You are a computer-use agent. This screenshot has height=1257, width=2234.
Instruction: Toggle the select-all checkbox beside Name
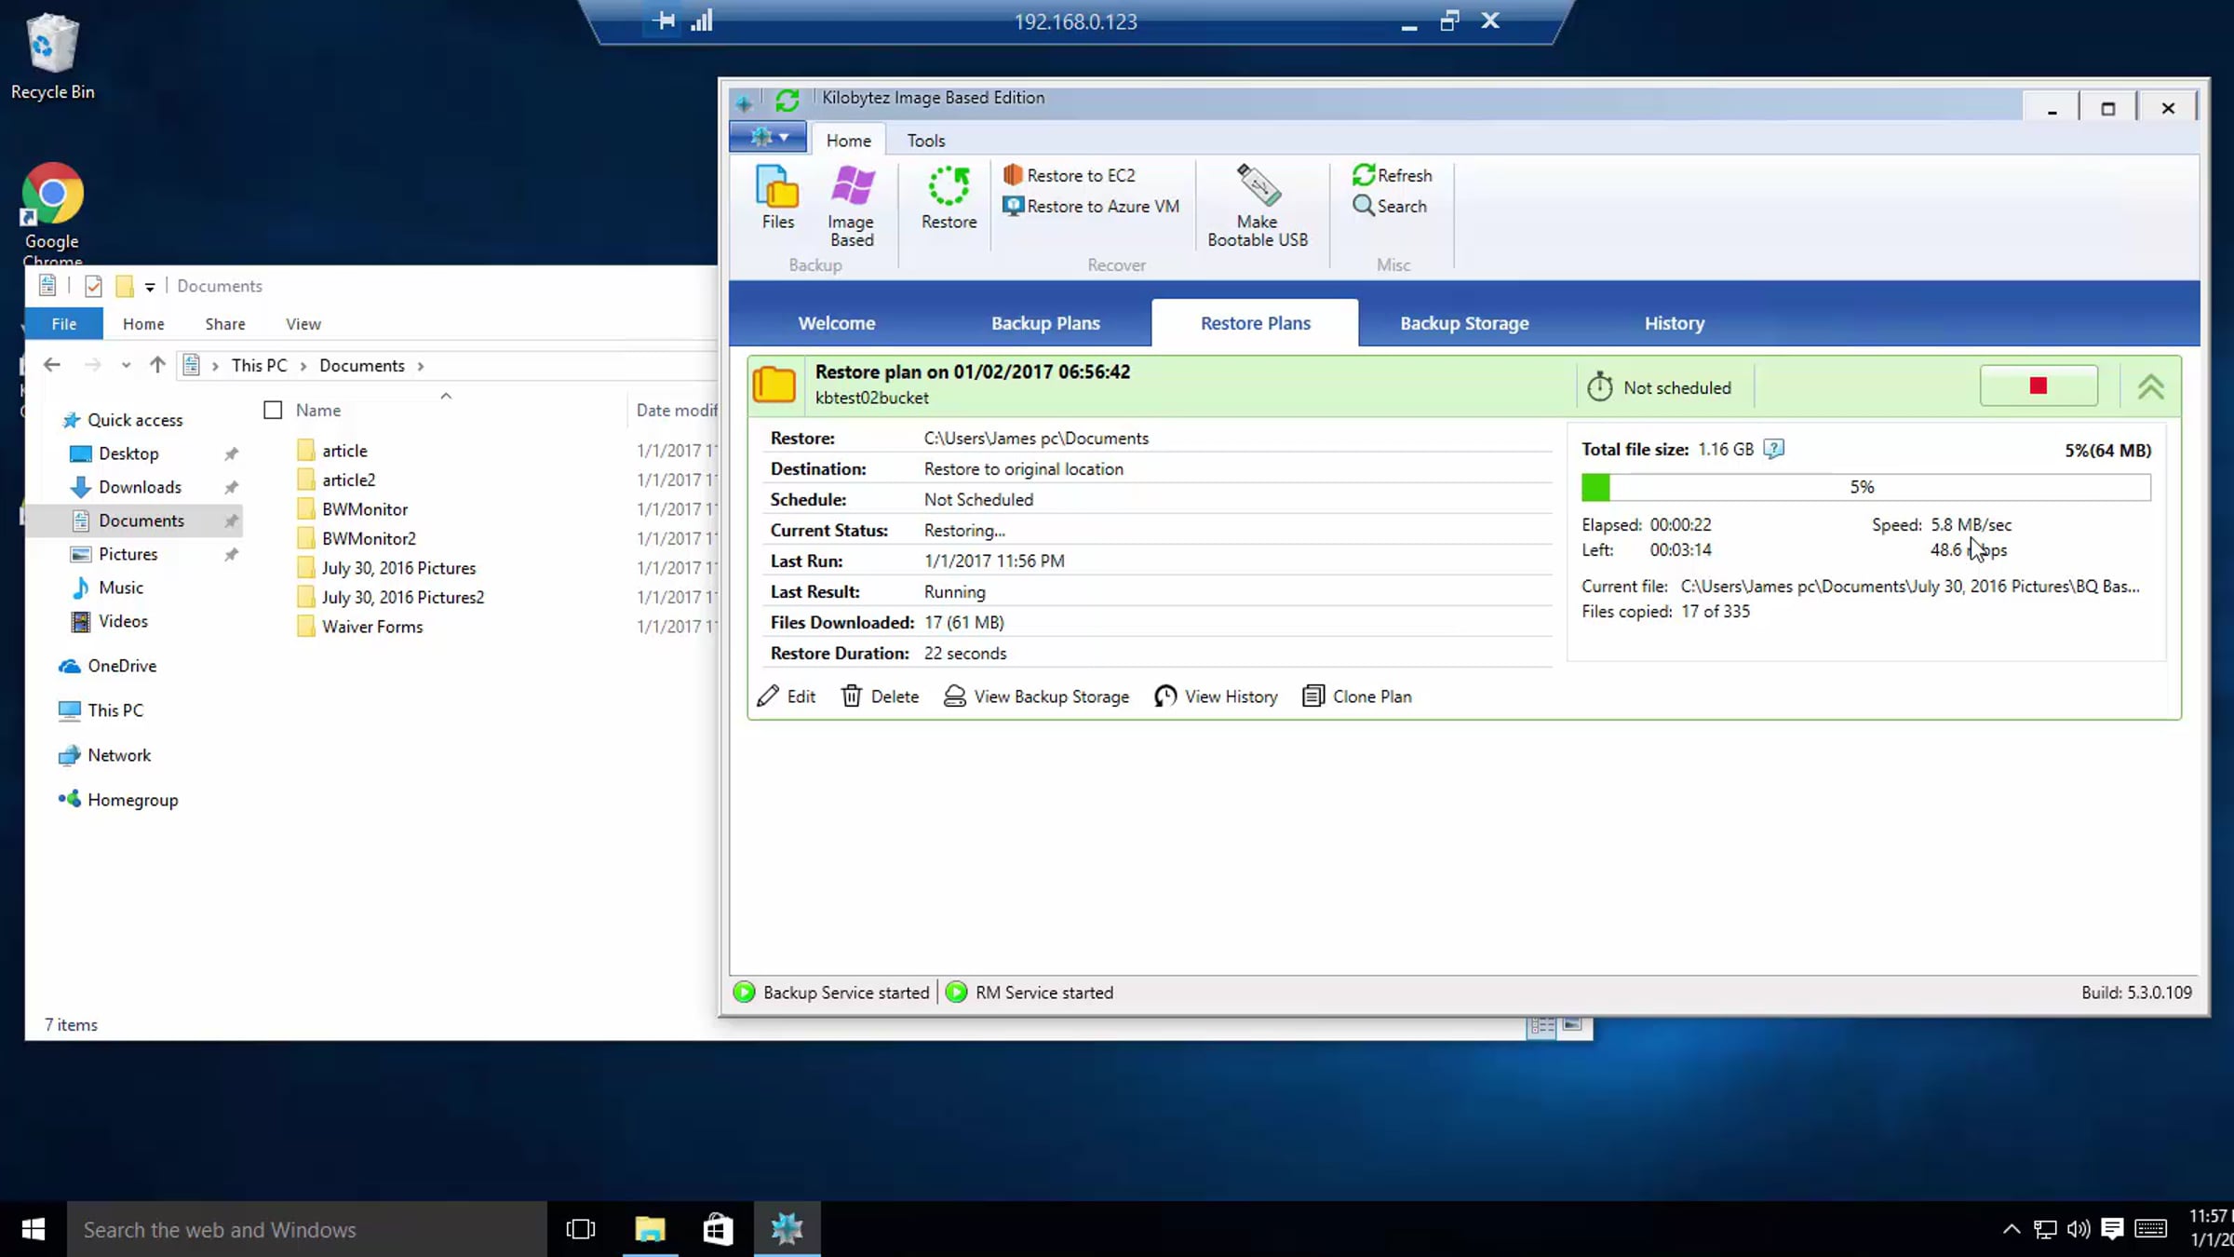click(273, 410)
